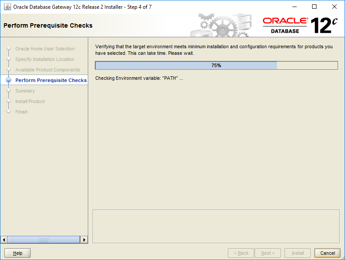Click the Java installer icon in title bar
The width and height of the screenshot is (345, 260).
pyautogui.click(x=7, y=7)
